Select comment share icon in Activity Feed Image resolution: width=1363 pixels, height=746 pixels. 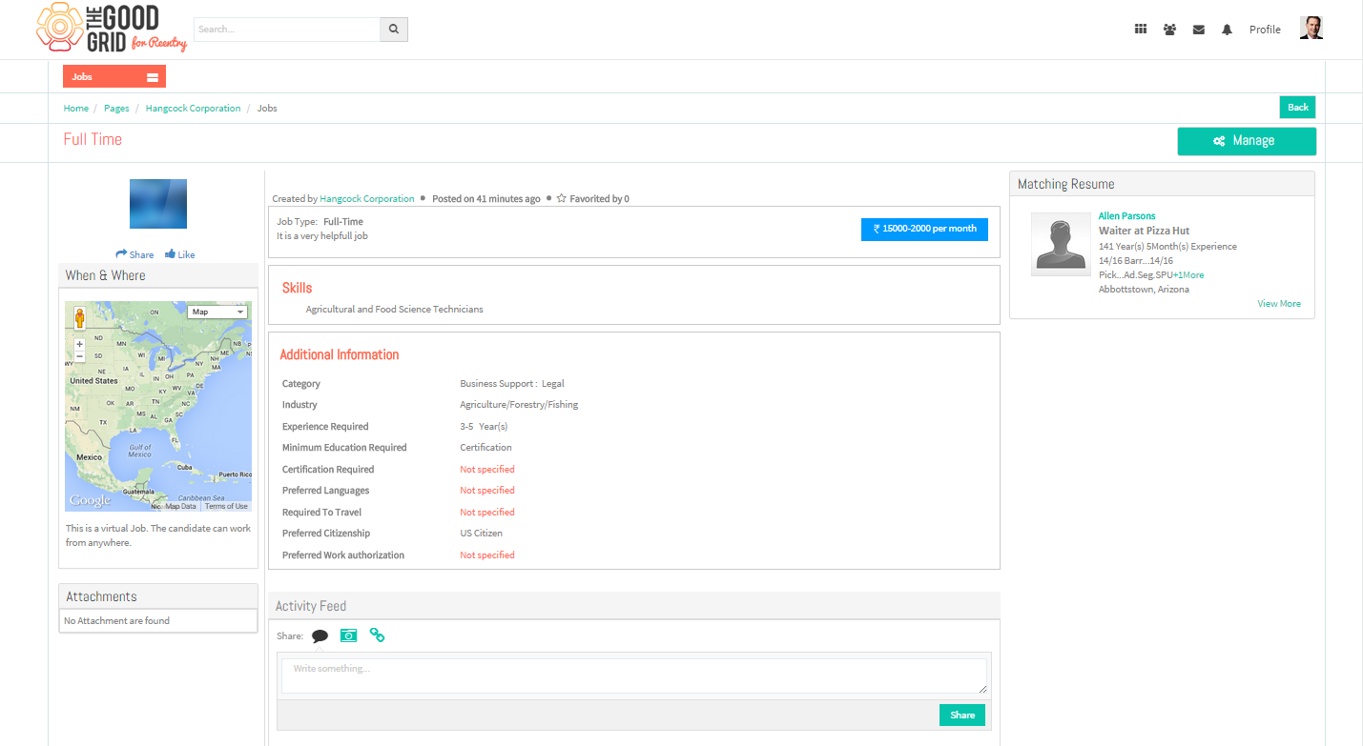320,635
